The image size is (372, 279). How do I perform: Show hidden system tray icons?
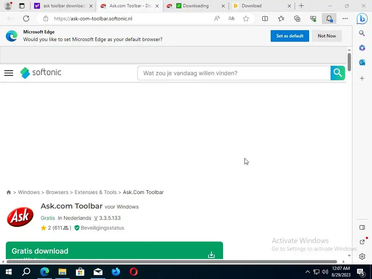pyautogui.click(x=307, y=272)
